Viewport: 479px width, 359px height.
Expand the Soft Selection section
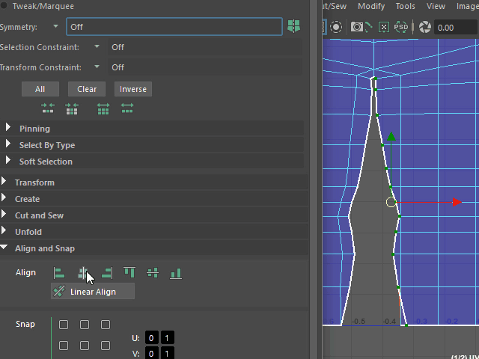click(46, 162)
